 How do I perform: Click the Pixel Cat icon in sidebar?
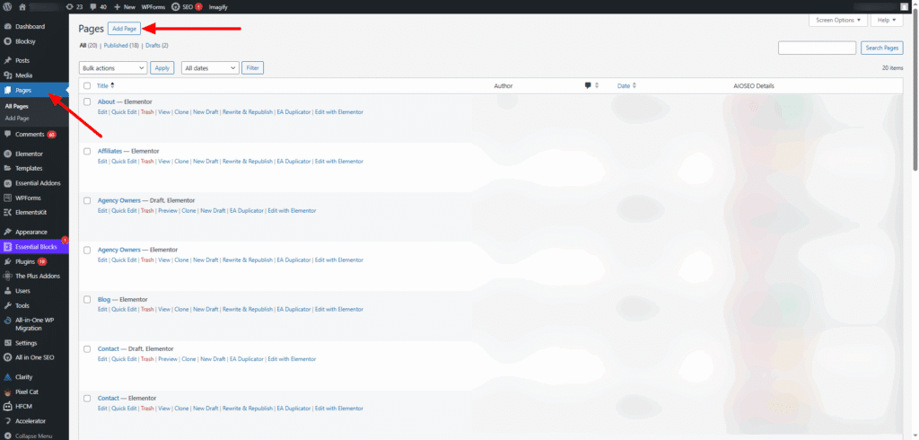[x=7, y=392]
